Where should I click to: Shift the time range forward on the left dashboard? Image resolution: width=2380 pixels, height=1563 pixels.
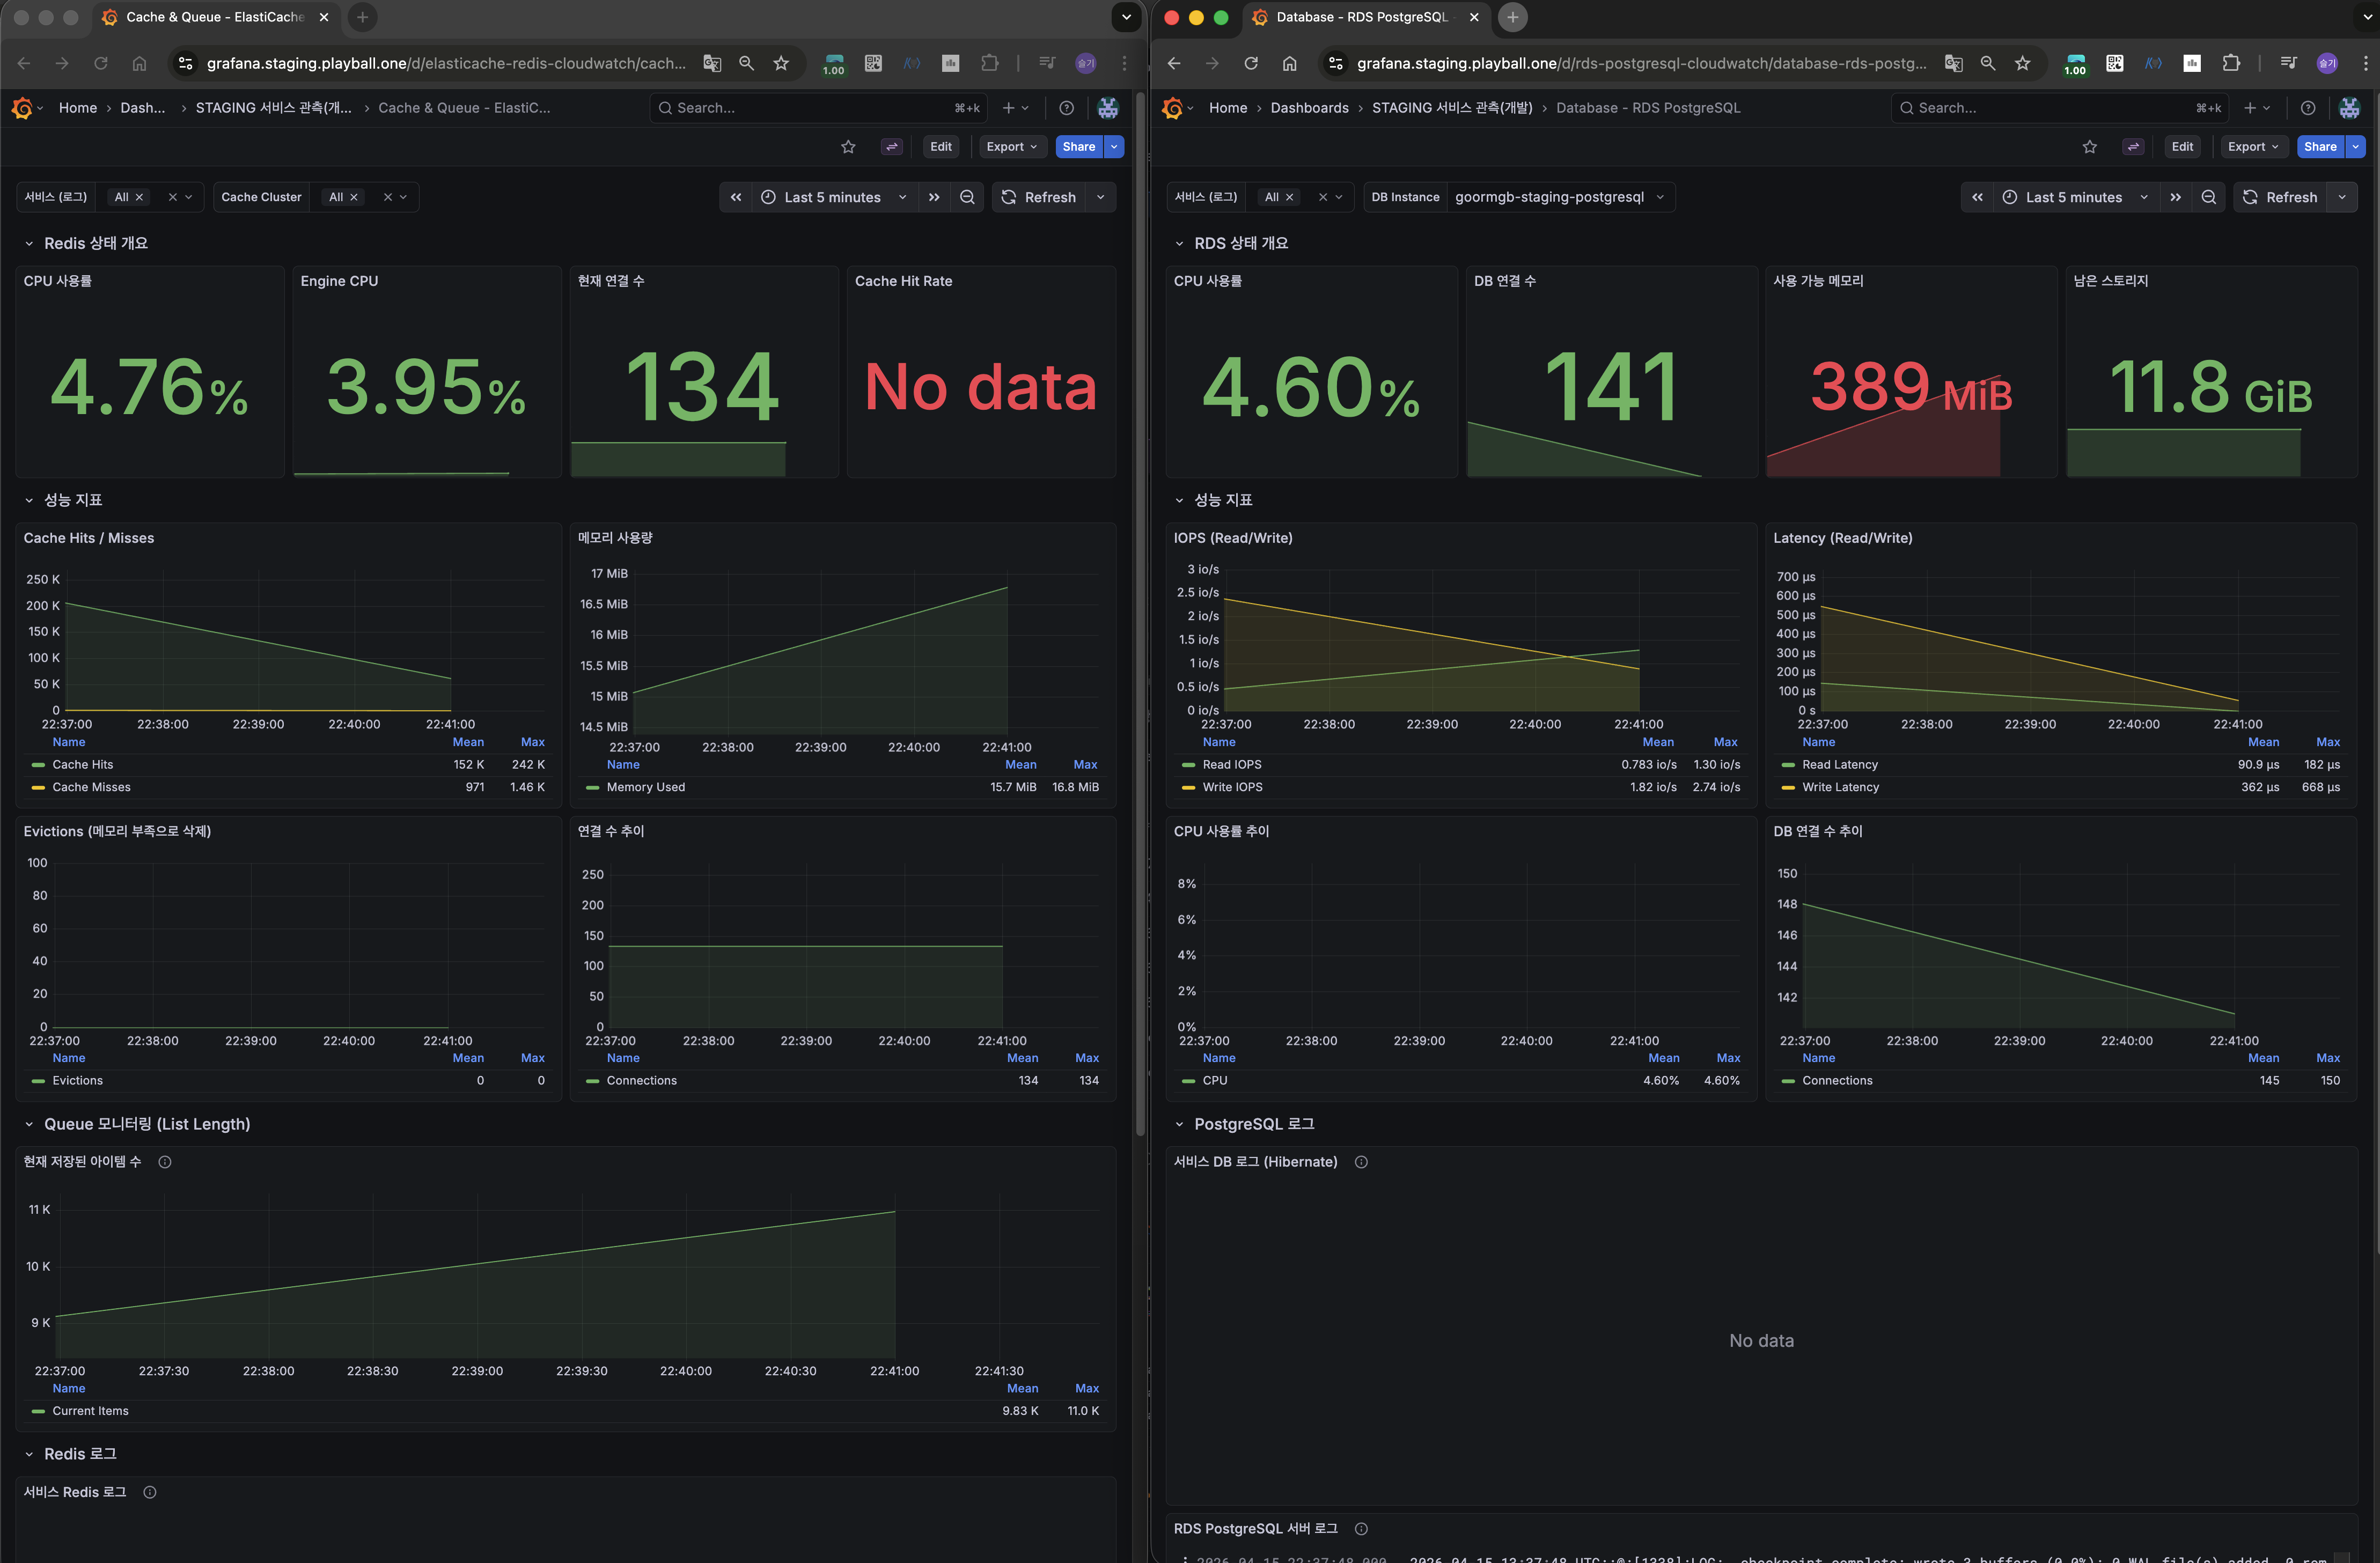pyautogui.click(x=934, y=197)
